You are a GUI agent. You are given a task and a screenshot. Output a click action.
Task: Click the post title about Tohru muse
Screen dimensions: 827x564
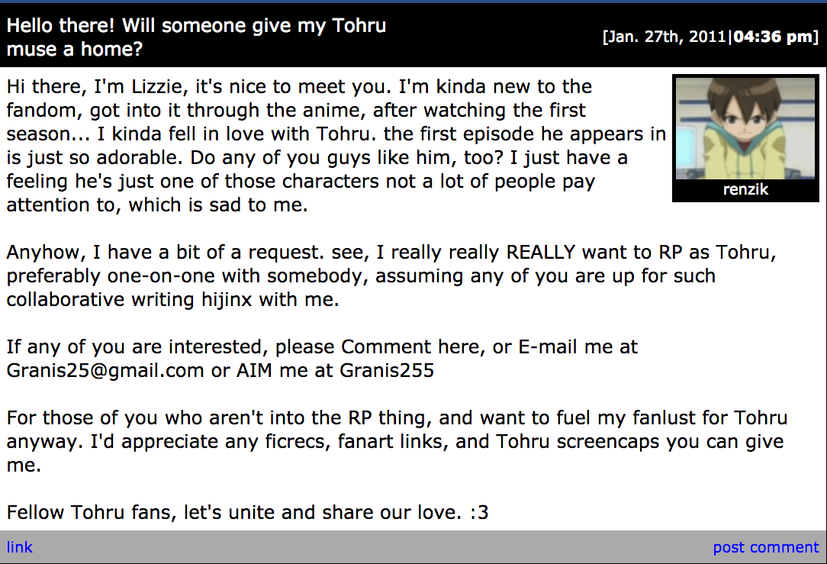(196, 37)
